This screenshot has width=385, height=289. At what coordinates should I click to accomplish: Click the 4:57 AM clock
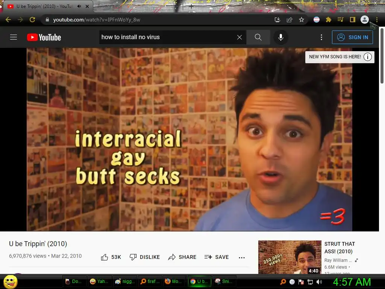click(352, 282)
